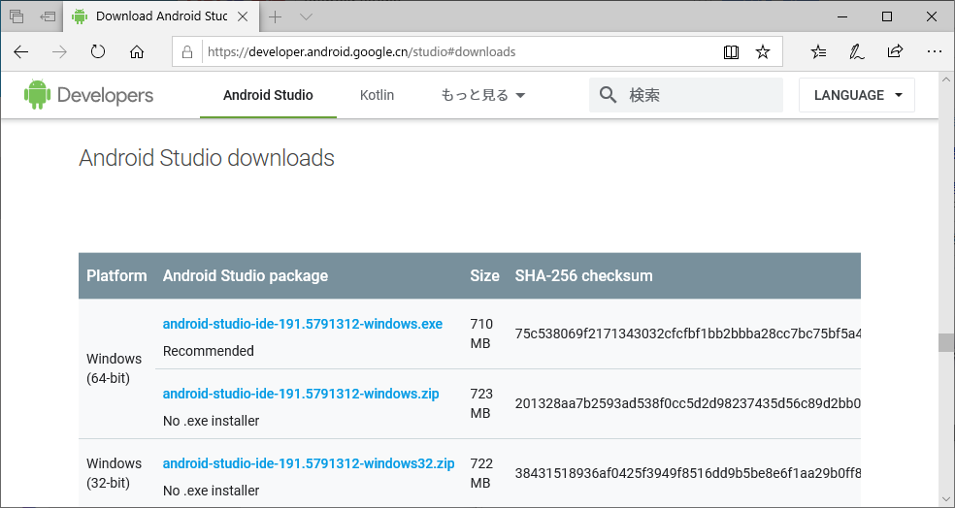Open the LANGUAGE dropdown
Screen dimensions: 955x508
tap(858, 95)
